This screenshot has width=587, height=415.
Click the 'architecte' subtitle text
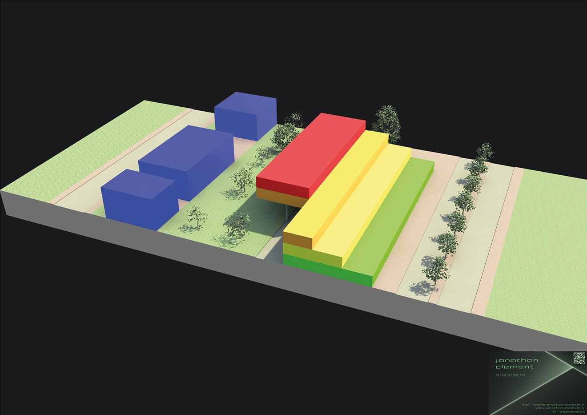[510, 375]
